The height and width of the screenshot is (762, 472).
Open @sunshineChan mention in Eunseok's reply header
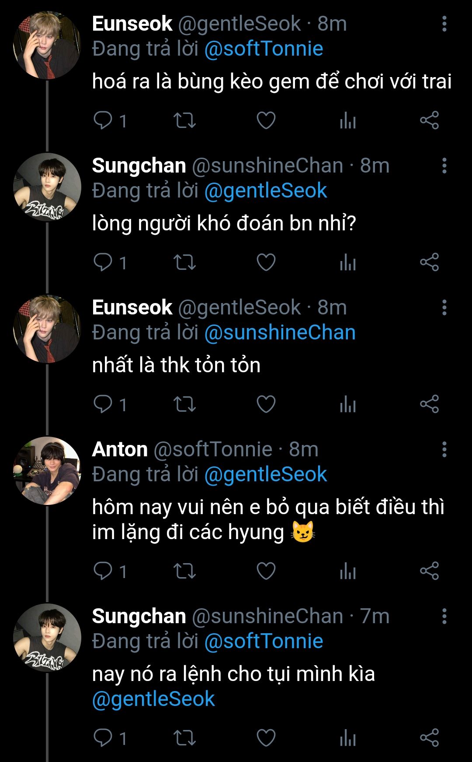point(280,333)
